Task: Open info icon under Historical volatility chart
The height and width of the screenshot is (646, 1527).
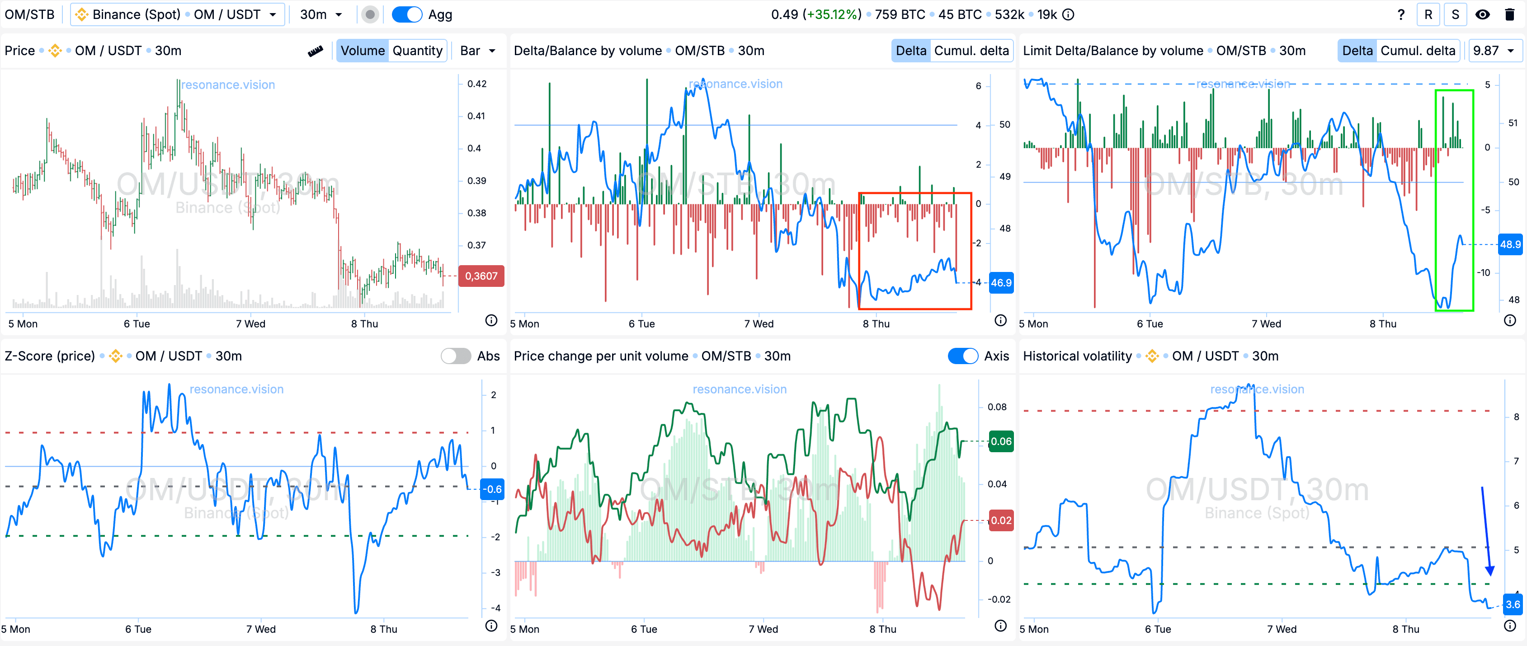Action: point(1509,626)
